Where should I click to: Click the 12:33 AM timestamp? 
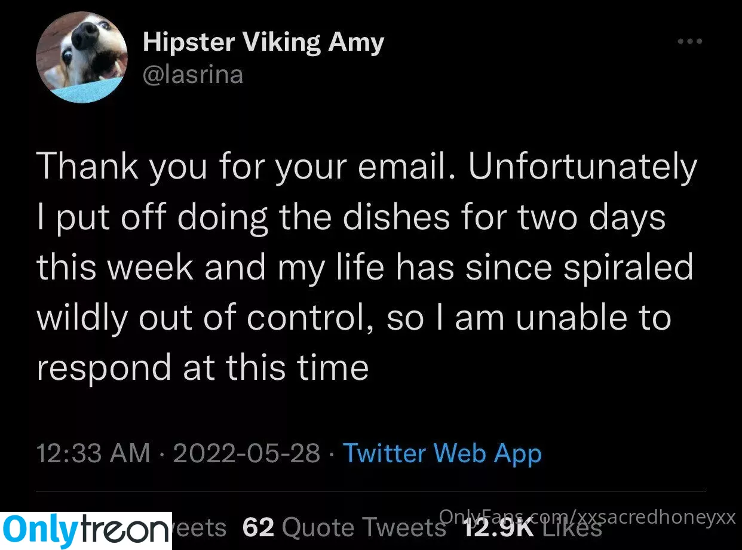[x=94, y=453]
